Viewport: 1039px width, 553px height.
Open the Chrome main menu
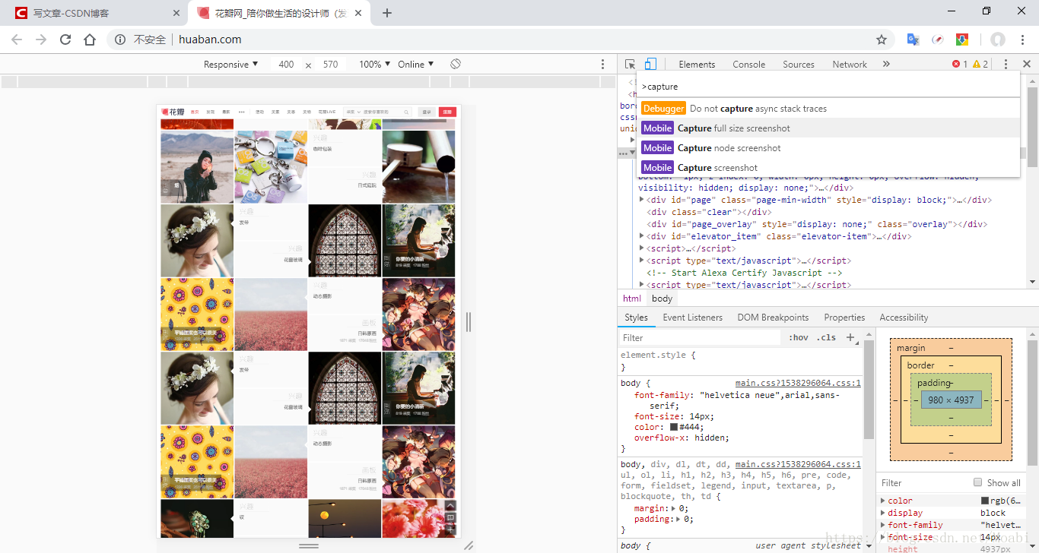click(1022, 39)
